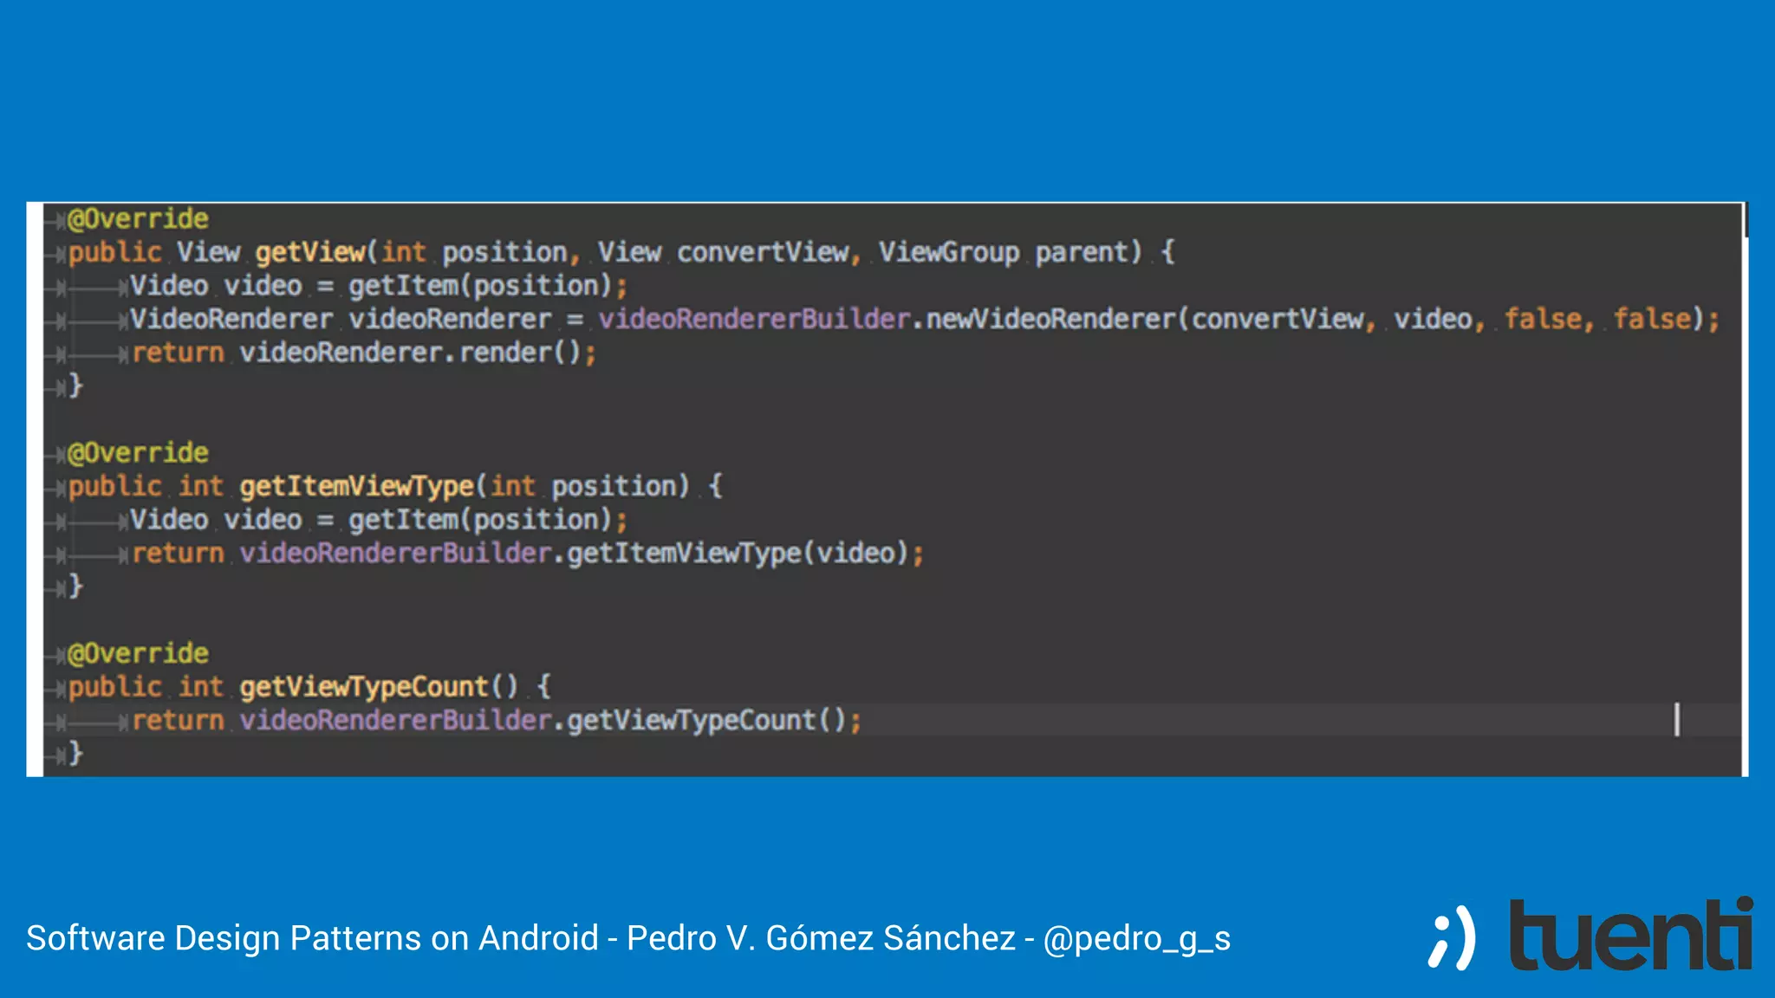Click the text cursor on the highlighted line

coord(1677,720)
